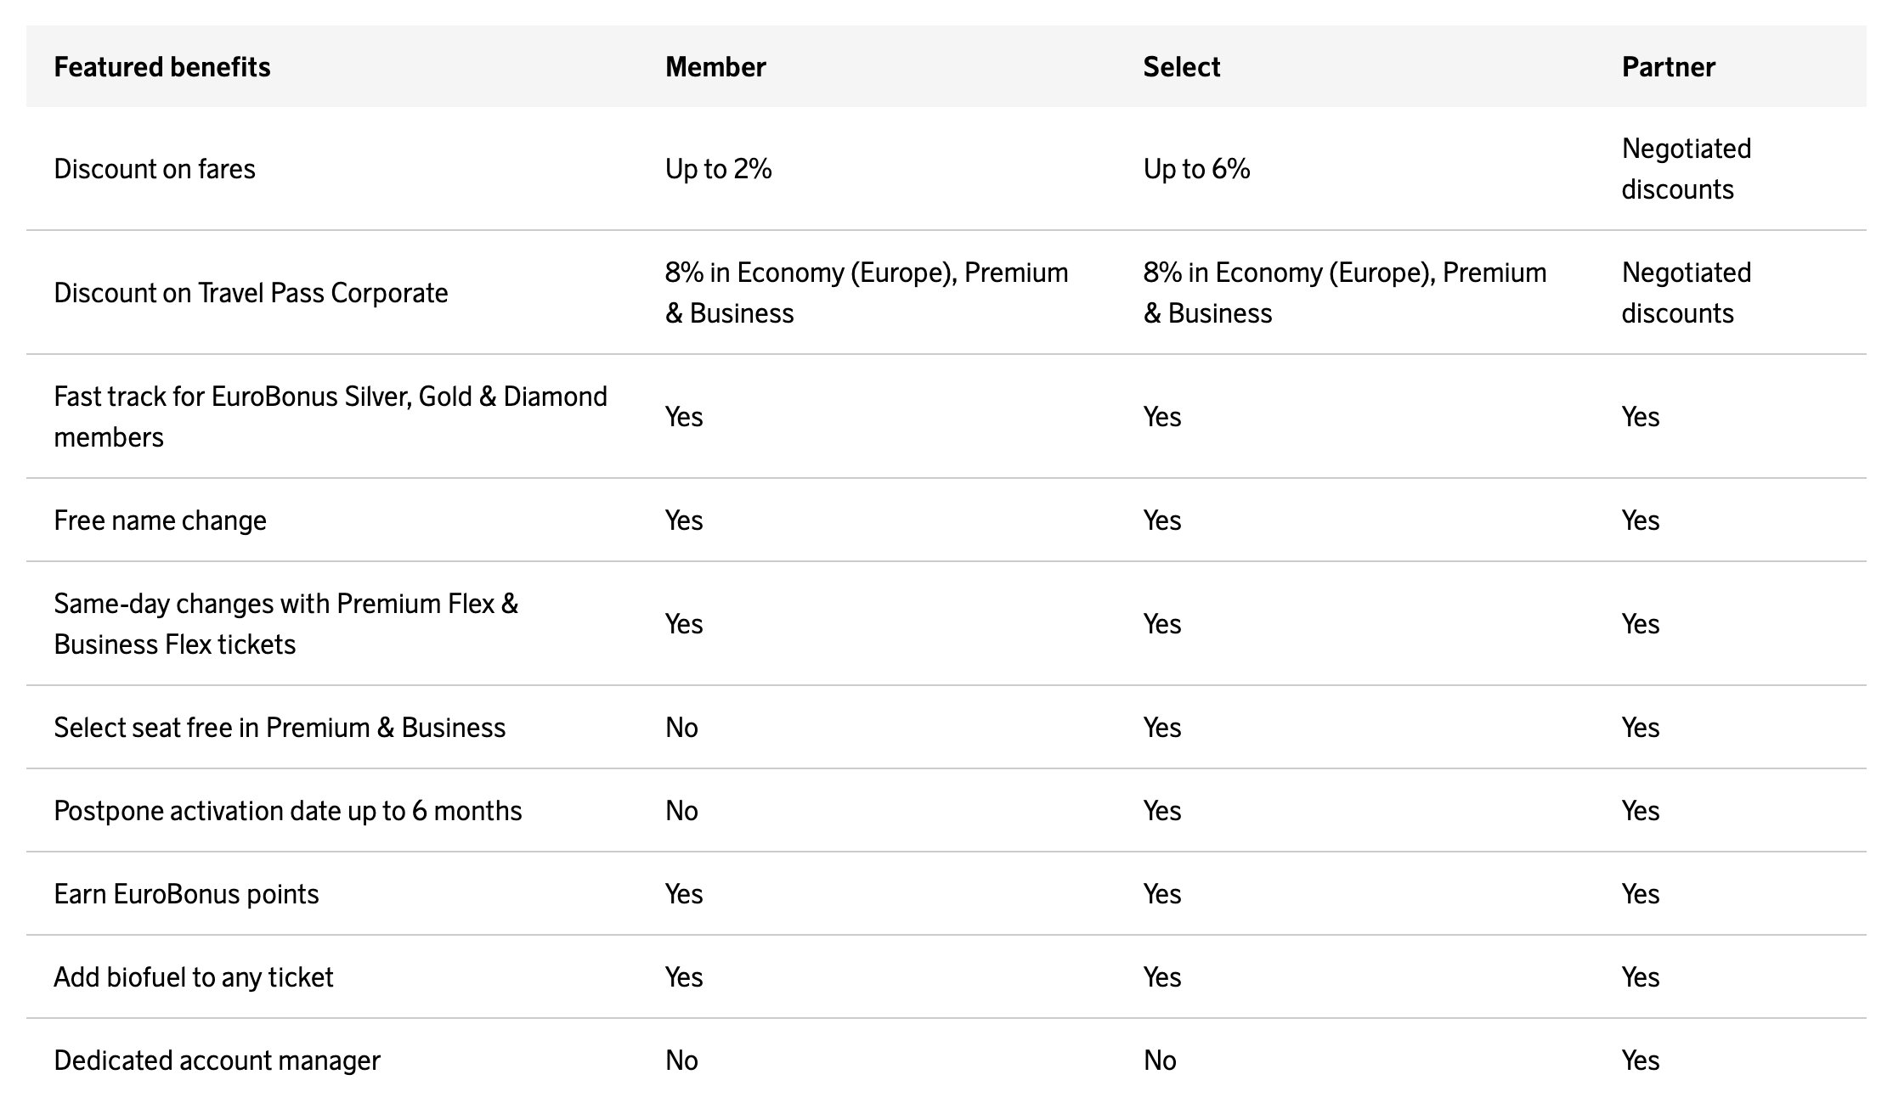Click the Earn EuroBonus points label
1893x1097 pixels.
click(186, 894)
